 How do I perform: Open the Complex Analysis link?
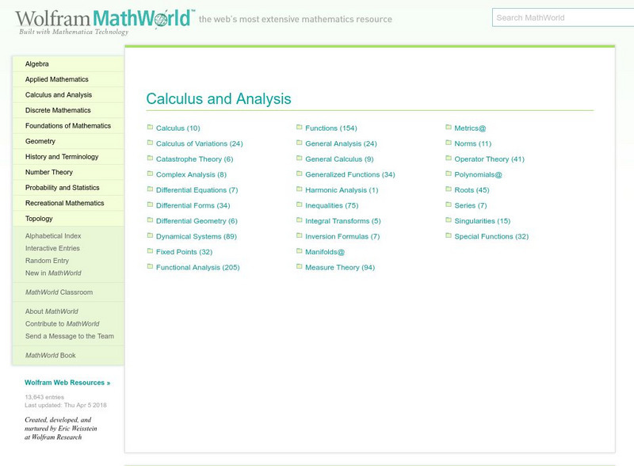(191, 174)
